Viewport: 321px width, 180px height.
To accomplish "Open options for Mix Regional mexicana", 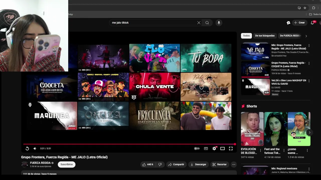I will point(309,169).
